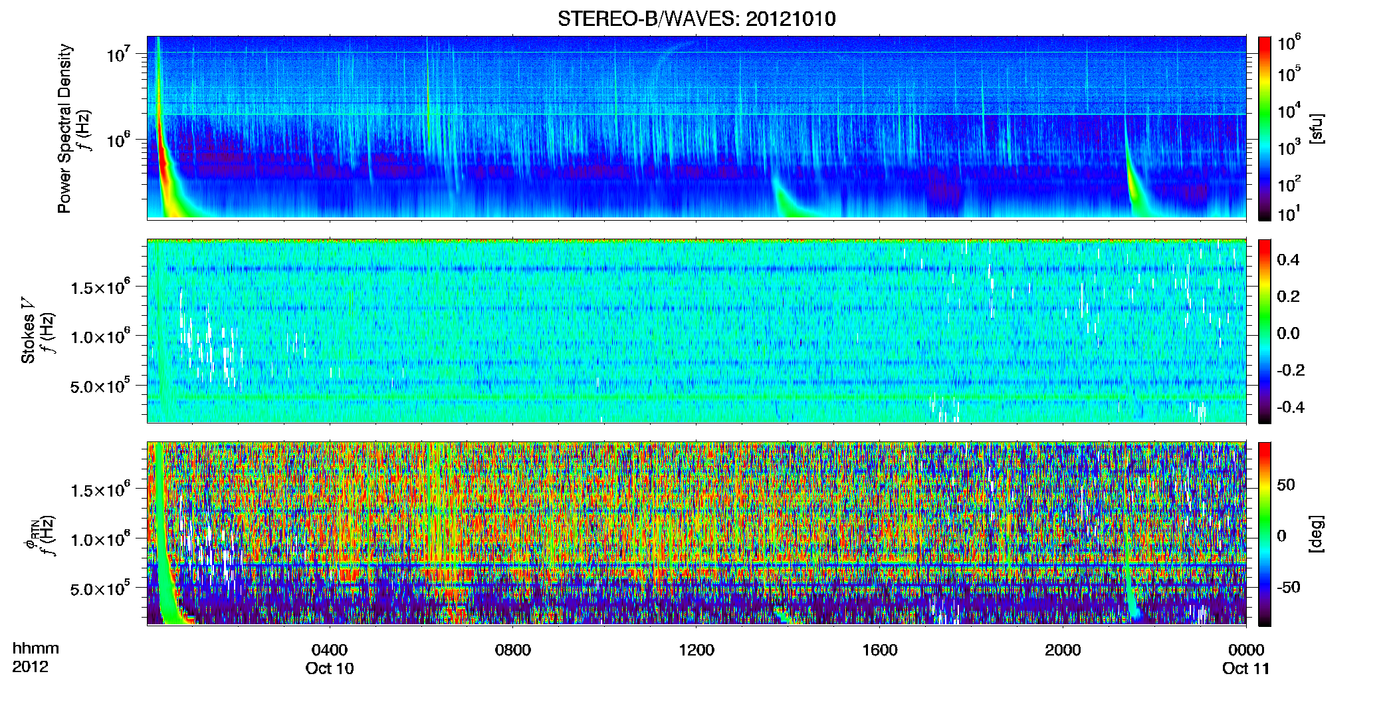Screen dimensions: 1393x718
Task: Click the strong red radio burst at start of day
Action: click(164, 160)
